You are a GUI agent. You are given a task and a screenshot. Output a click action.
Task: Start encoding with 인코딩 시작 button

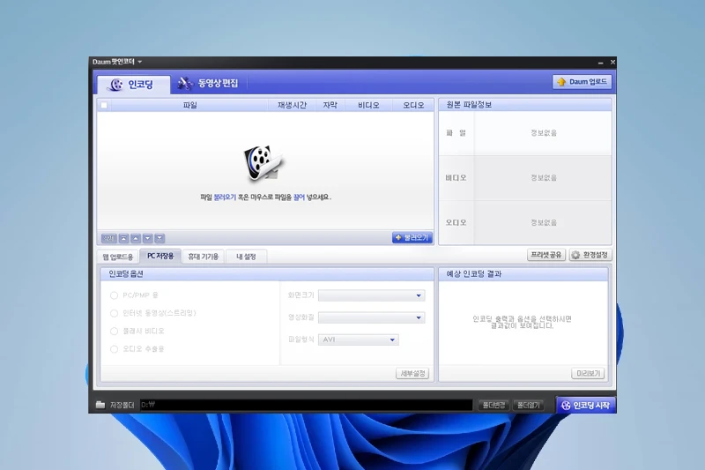coord(586,406)
